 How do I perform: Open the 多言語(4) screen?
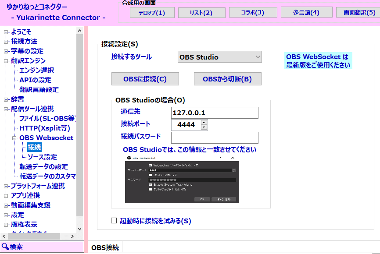click(306, 13)
